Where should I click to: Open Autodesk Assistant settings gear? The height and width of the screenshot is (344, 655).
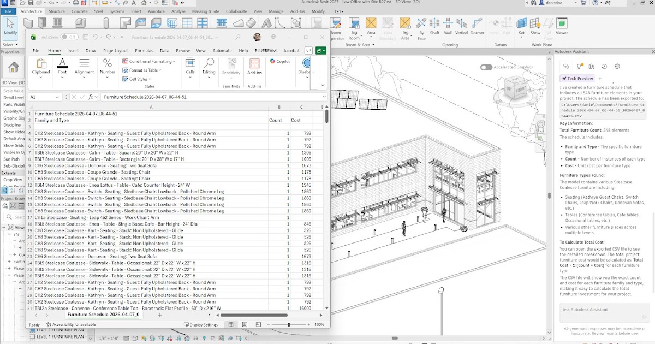click(x=617, y=66)
